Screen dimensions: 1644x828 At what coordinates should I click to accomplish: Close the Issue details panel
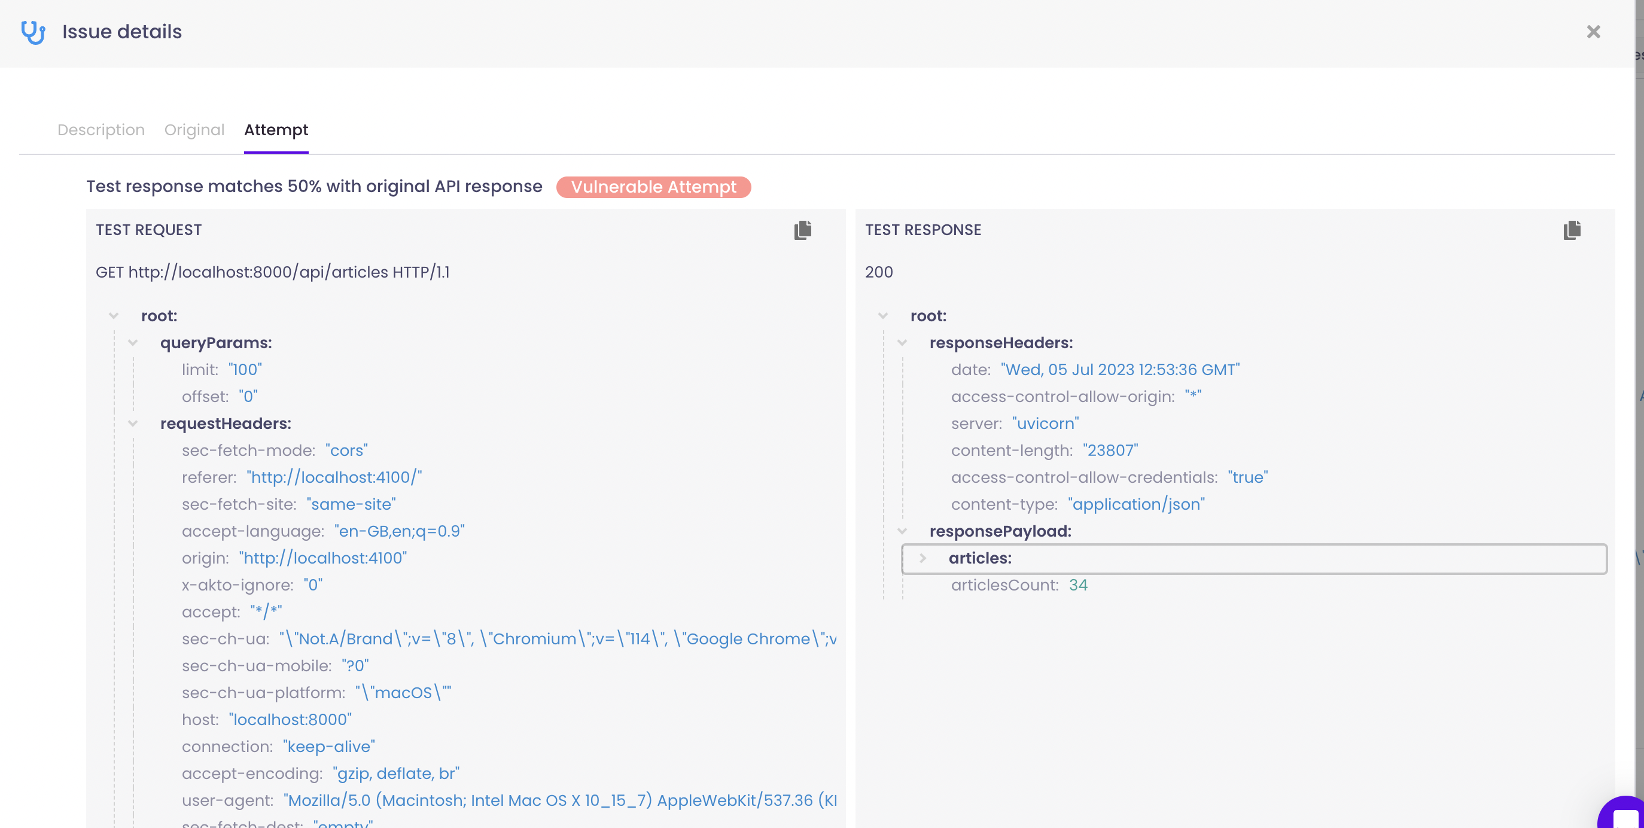1593,32
